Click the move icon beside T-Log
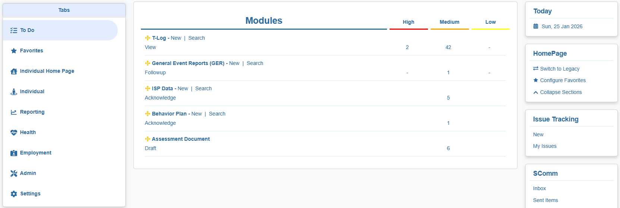 148,38
